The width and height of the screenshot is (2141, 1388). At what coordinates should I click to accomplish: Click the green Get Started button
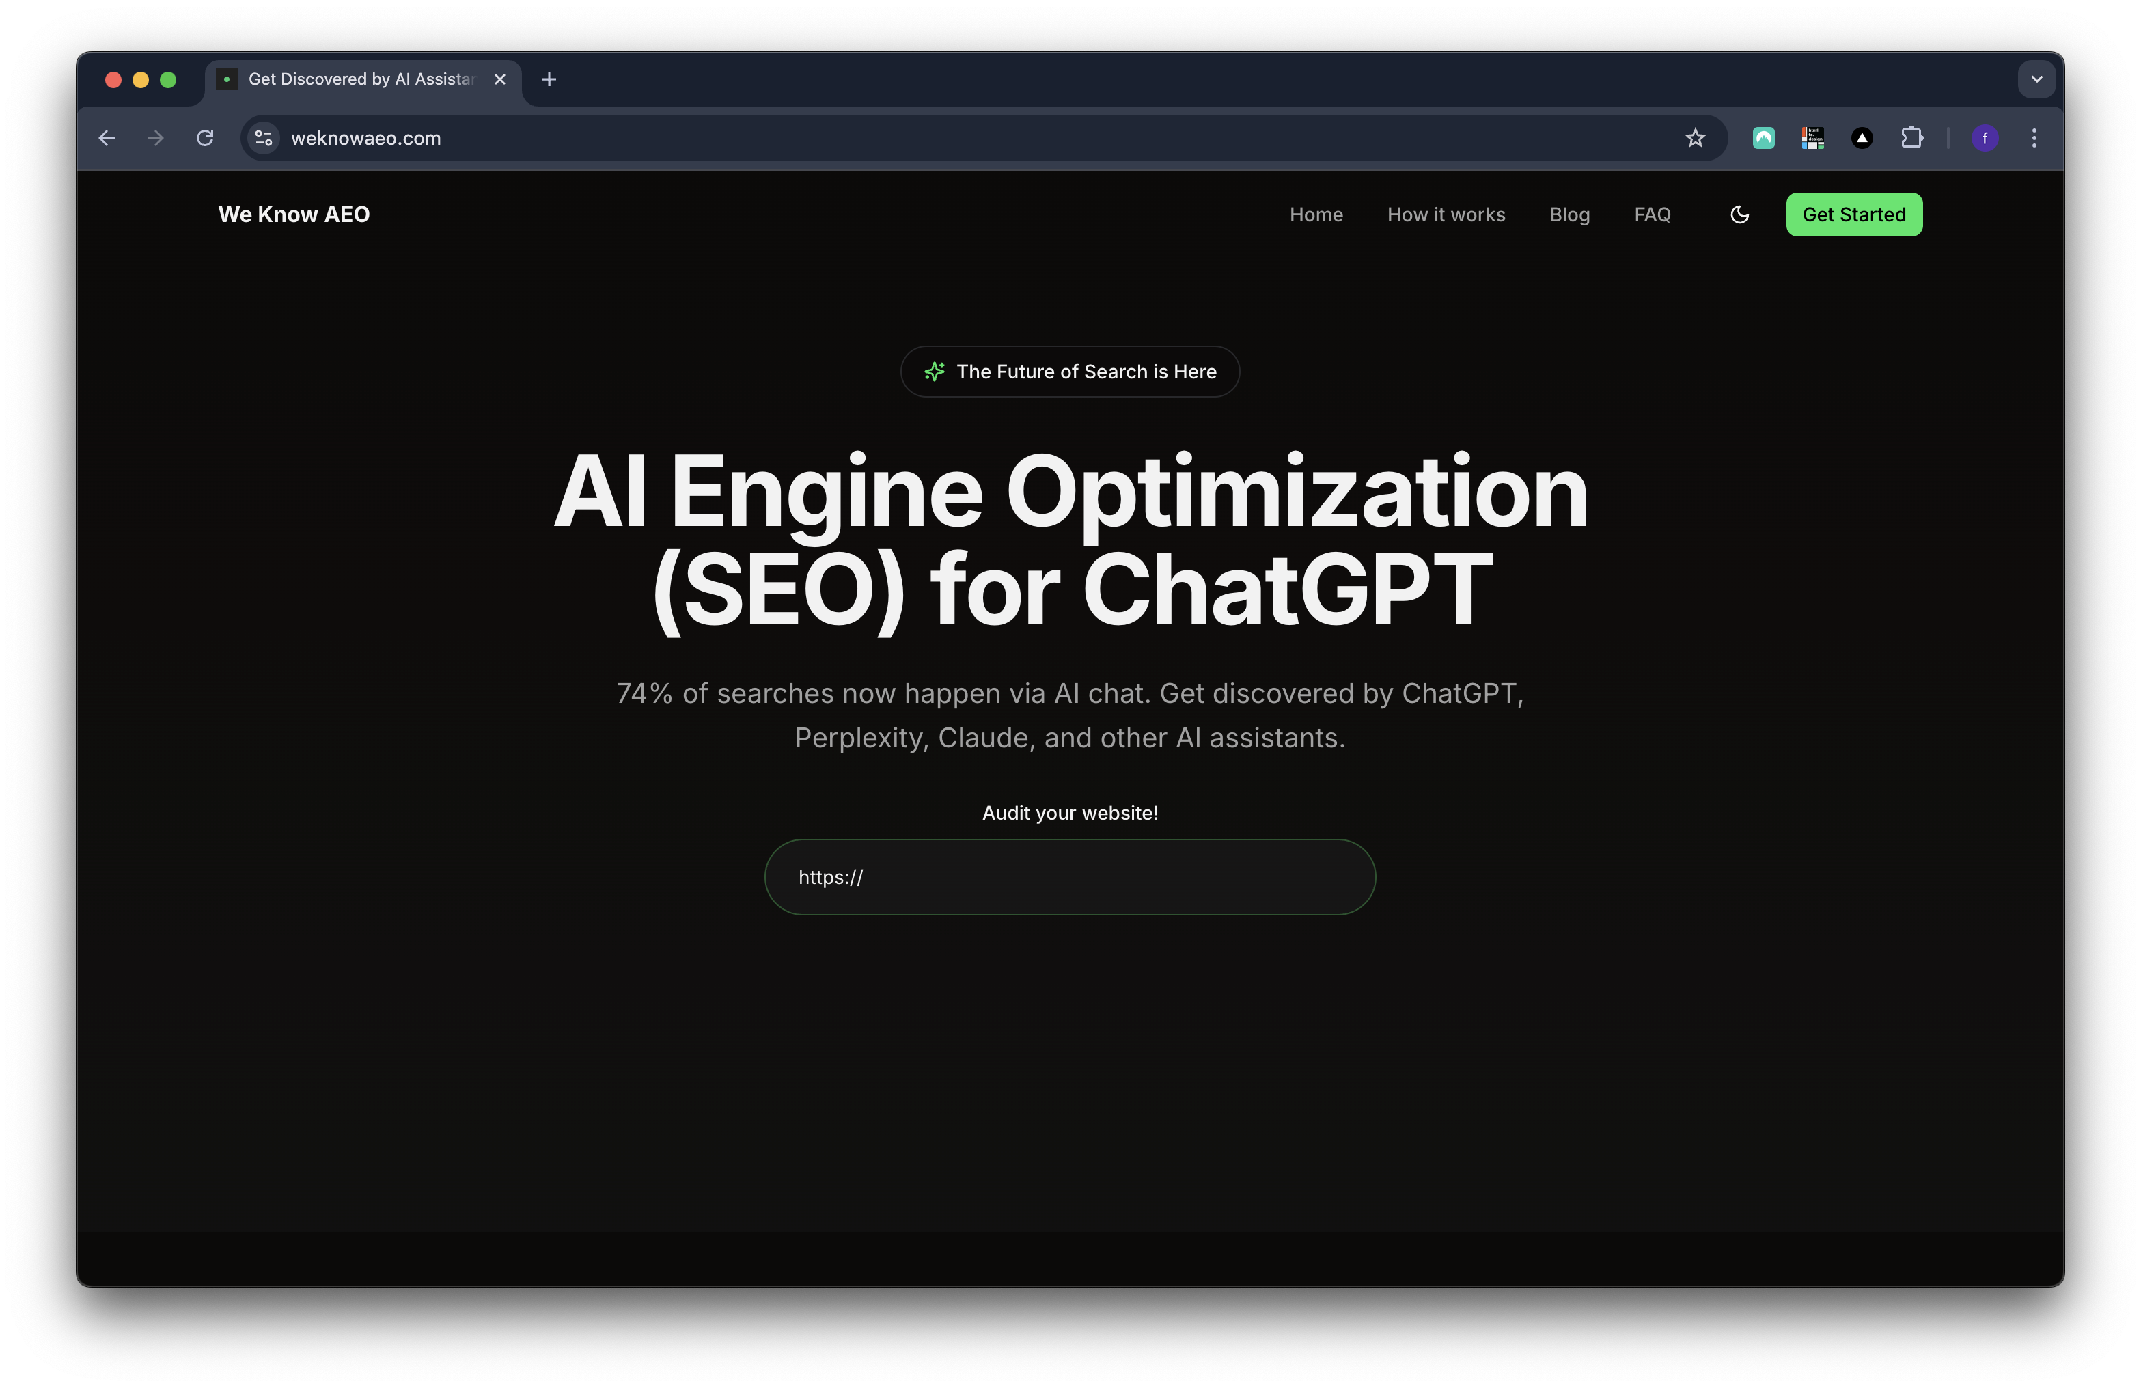click(1853, 215)
